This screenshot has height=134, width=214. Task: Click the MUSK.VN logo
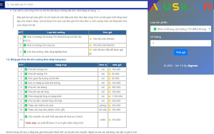pyautogui.click(x=181, y=7)
